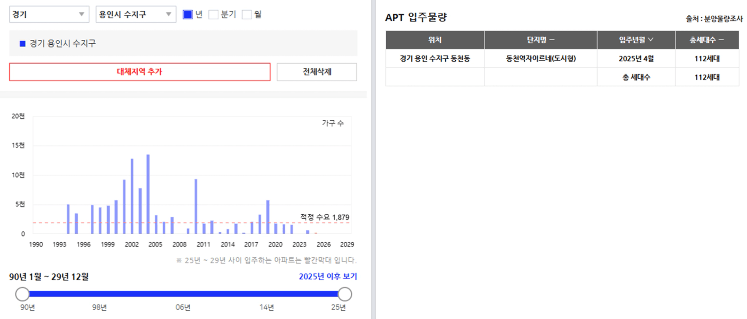This screenshot has height=319, width=747.
Task: Sort table by 단지명 column header
Action: [541, 40]
